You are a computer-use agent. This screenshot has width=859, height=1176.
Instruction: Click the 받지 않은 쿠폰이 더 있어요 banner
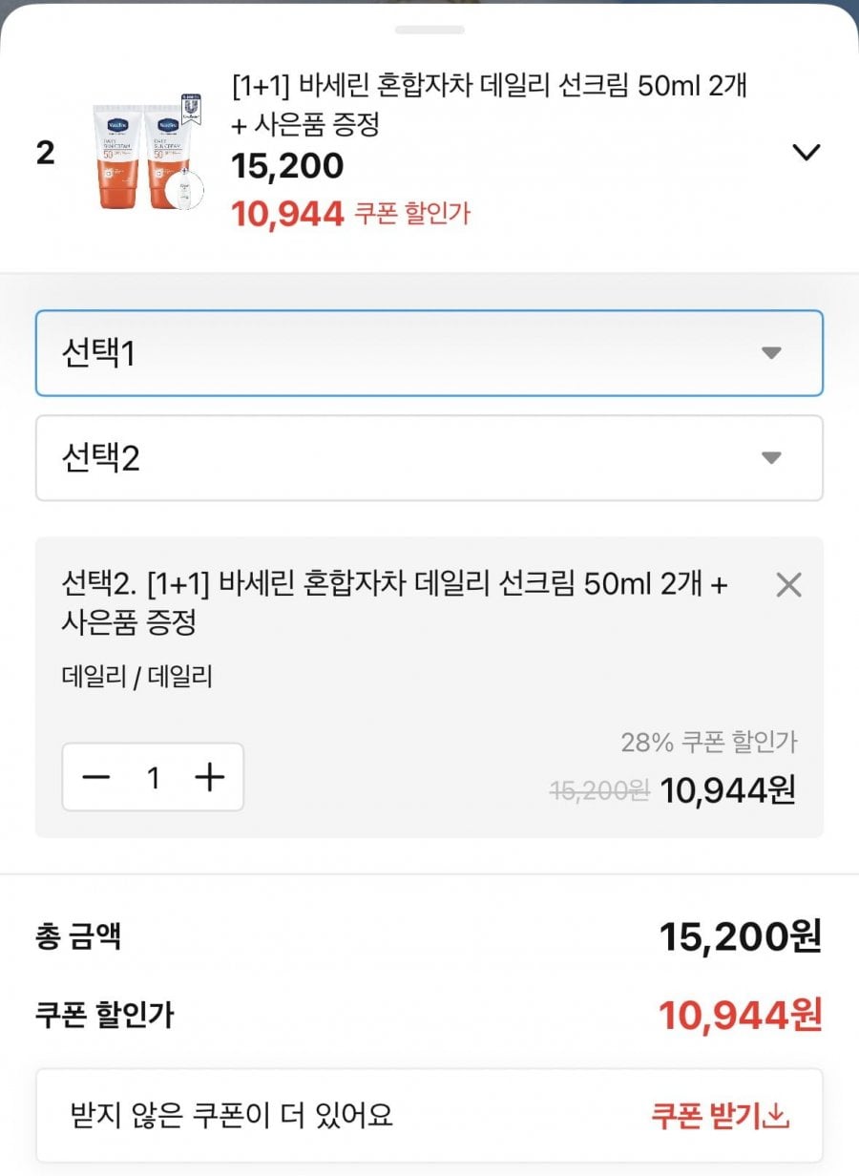click(429, 1115)
